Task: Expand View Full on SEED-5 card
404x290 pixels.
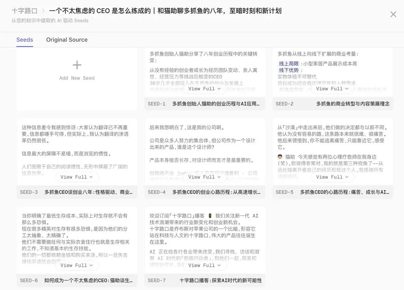Action: [332, 177]
